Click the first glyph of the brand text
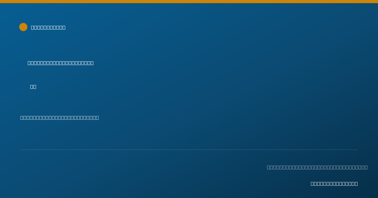 [x=32, y=27]
